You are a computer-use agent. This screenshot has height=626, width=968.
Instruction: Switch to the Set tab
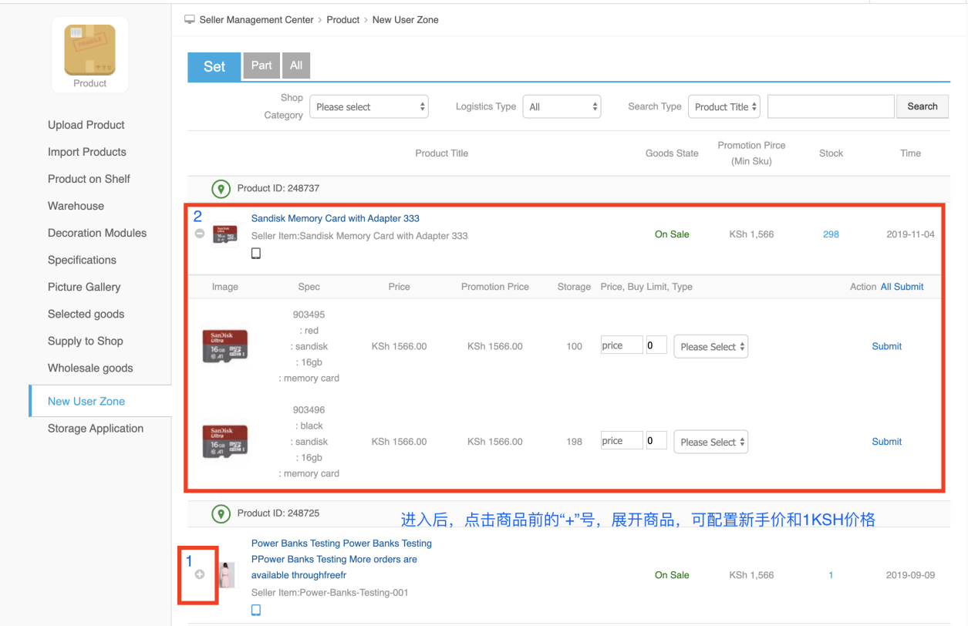[214, 66]
